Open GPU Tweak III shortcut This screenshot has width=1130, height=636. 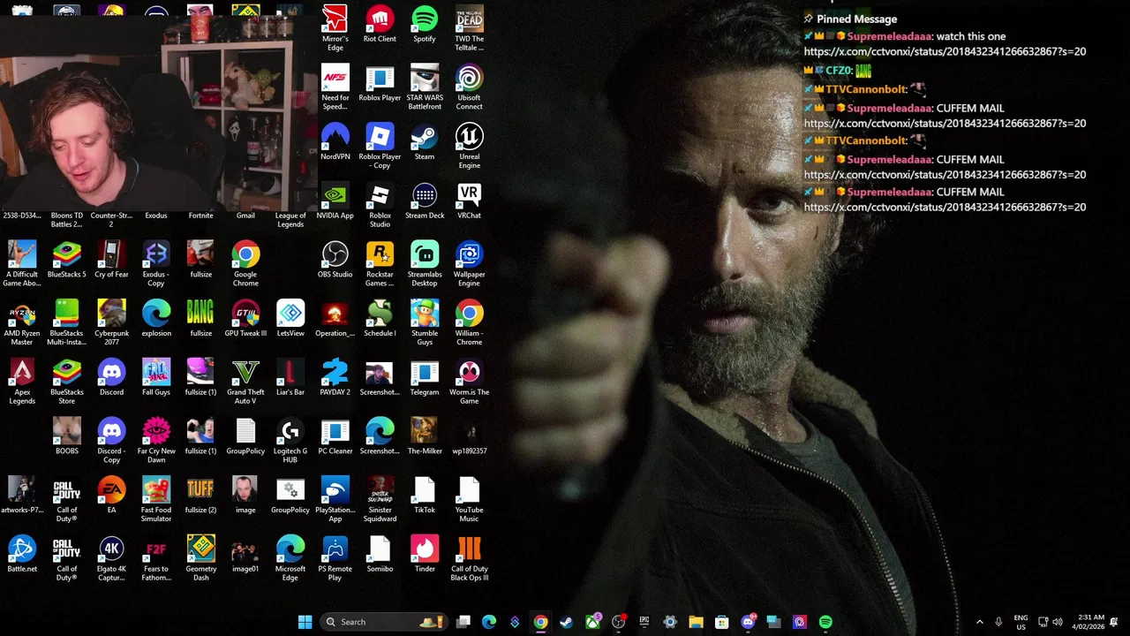click(x=245, y=318)
